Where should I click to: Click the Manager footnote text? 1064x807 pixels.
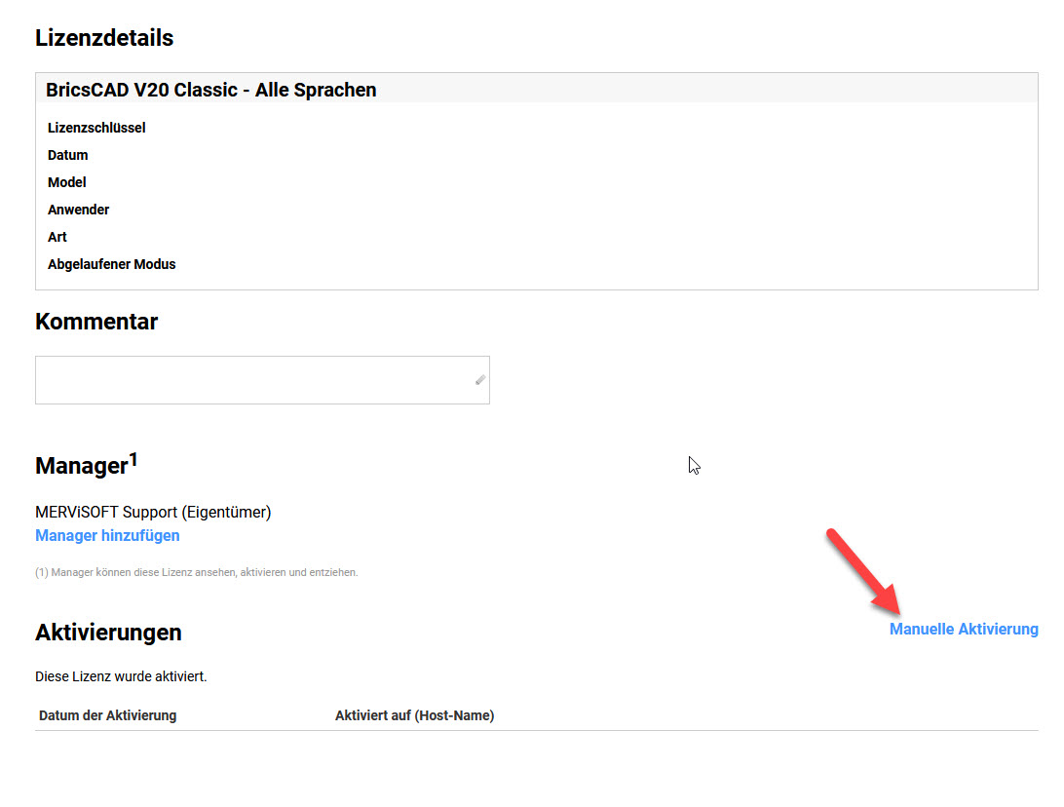[196, 572]
